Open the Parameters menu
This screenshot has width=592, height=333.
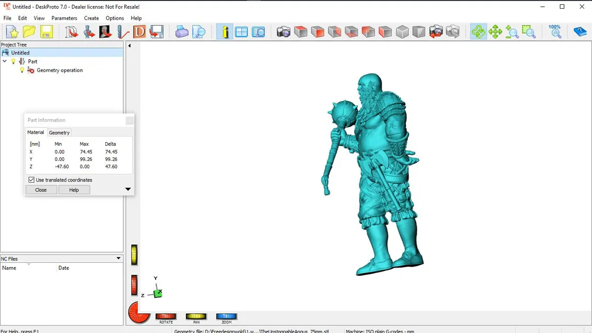tap(64, 18)
